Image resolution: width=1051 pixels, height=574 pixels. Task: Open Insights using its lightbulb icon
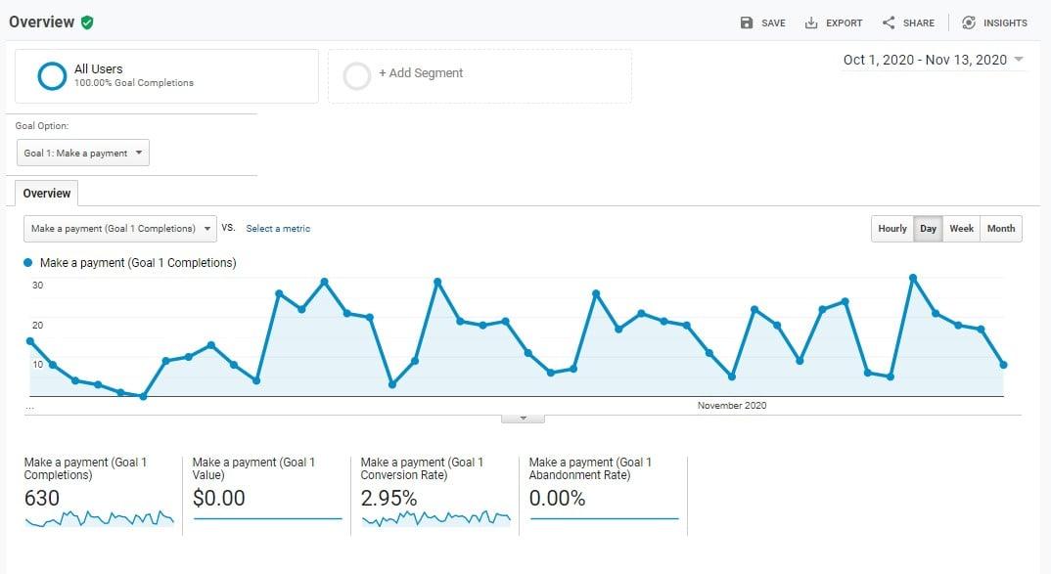click(x=968, y=22)
